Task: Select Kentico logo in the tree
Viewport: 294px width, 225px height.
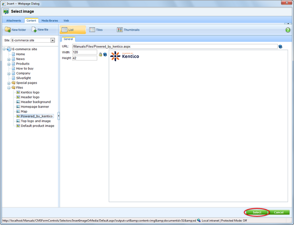Action: [x=30, y=92]
